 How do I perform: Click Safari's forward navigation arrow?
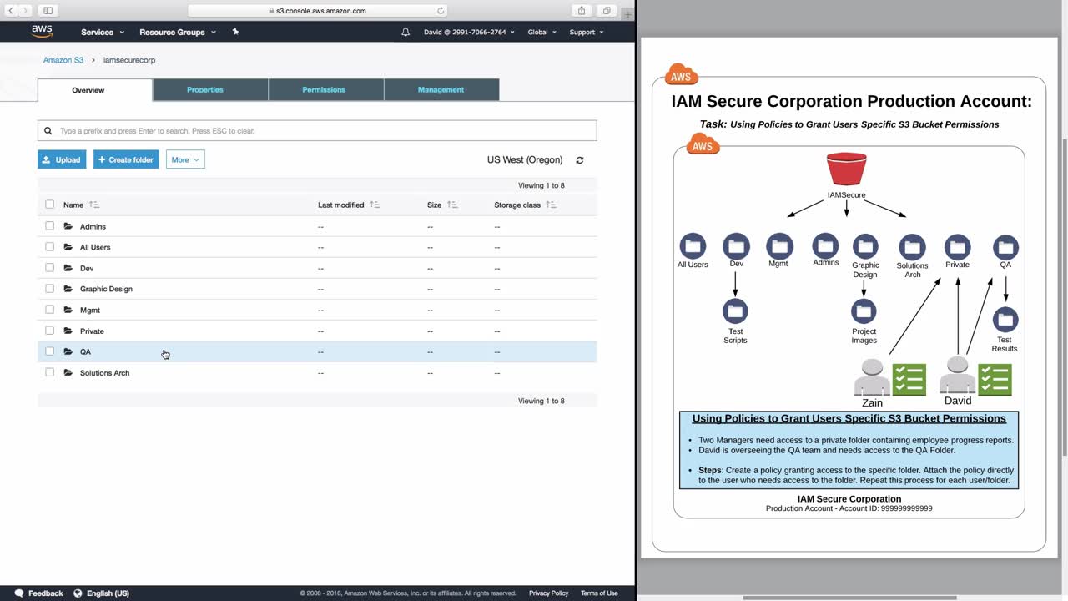pos(26,11)
